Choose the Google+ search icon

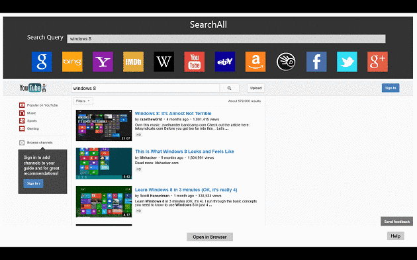click(377, 62)
